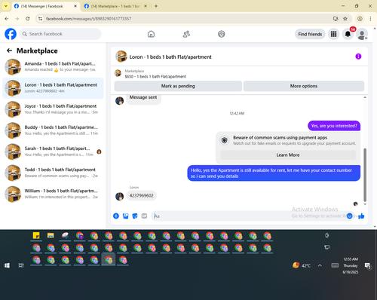The height and width of the screenshot is (300, 377).
Task: Open the emoji picker
Action: pyautogui.click(x=349, y=216)
